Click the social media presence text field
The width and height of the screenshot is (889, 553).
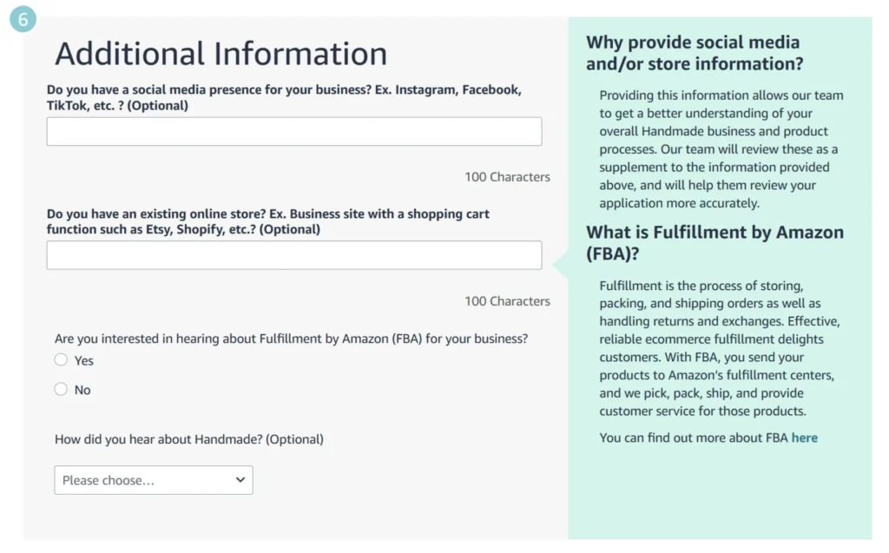point(293,132)
